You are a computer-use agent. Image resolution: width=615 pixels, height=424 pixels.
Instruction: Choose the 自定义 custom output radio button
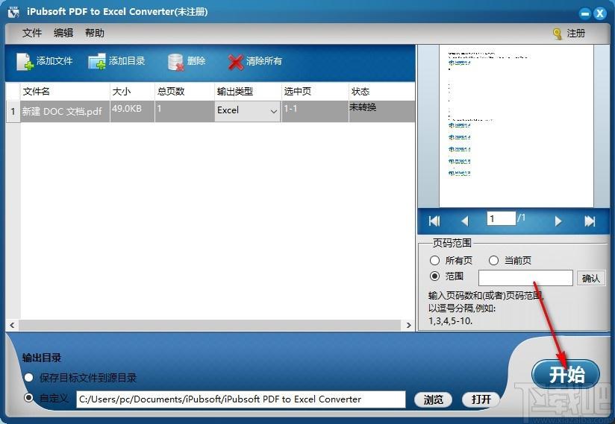pyautogui.click(x=28, y=398)
